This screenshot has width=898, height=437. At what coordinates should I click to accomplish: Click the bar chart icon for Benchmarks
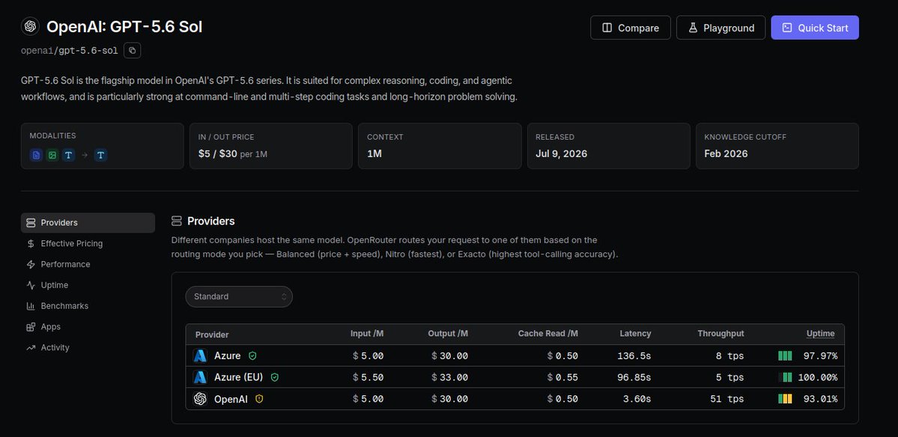tap(31, 306)
